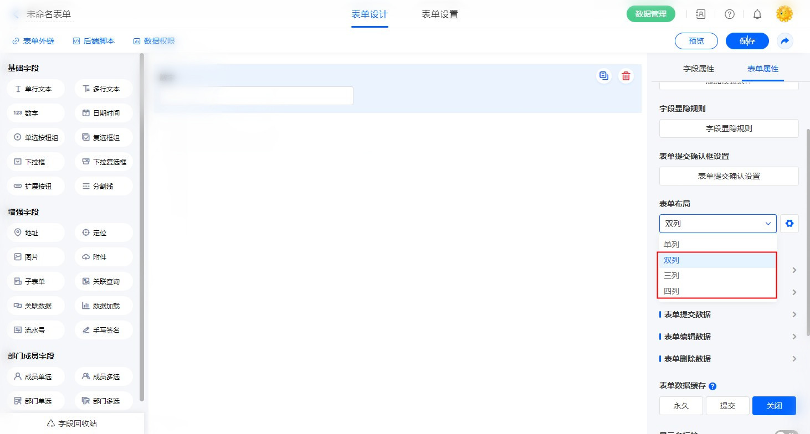
Task: Click the copy field icon
Action: point(603,76)
